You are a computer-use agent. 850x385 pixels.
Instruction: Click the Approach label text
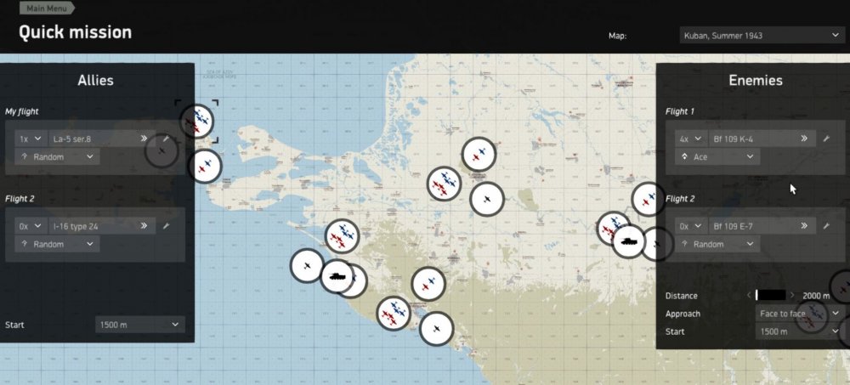[x=683, y=314]
